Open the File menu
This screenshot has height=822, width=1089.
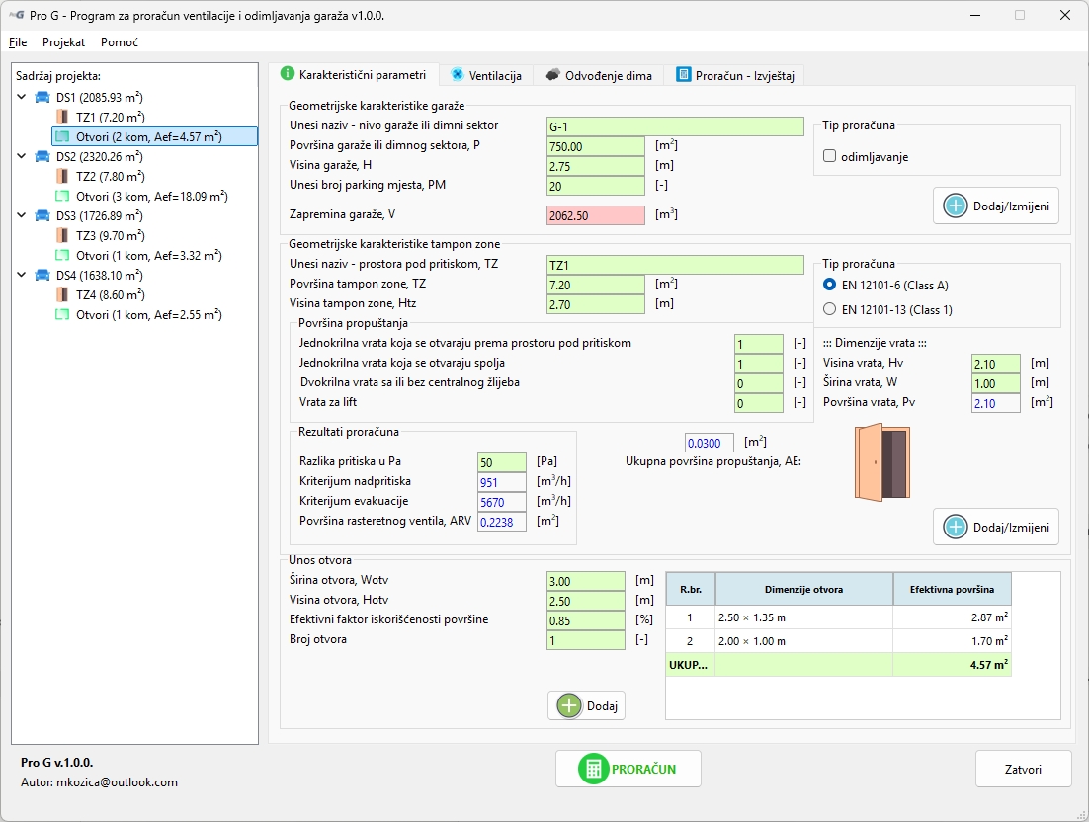click(18, 42)
